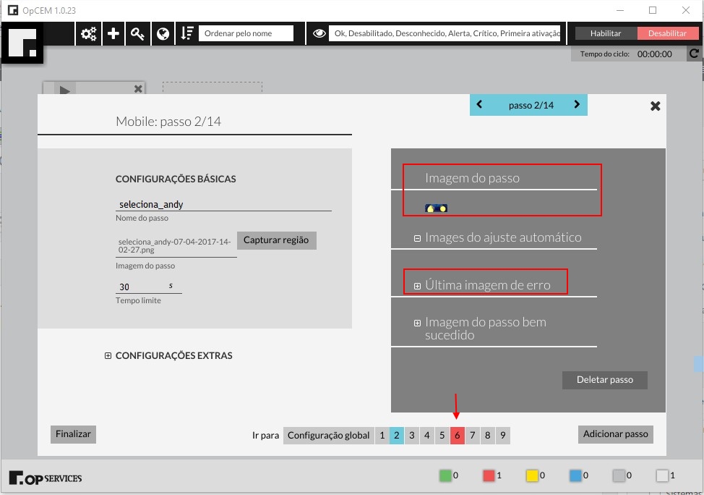
Task: Open Configuração global tab
Action: [329, 435]
